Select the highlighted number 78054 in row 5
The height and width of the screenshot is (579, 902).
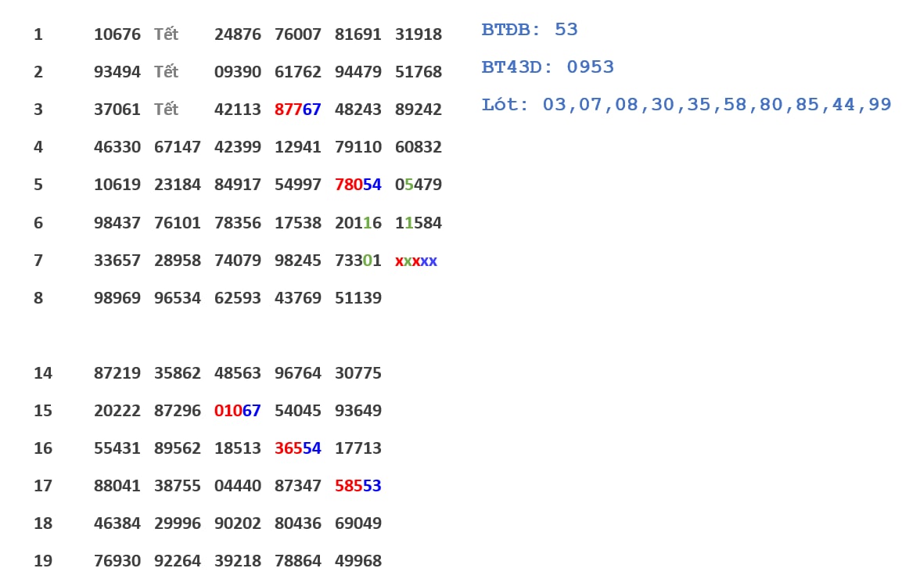pos(358,185)
